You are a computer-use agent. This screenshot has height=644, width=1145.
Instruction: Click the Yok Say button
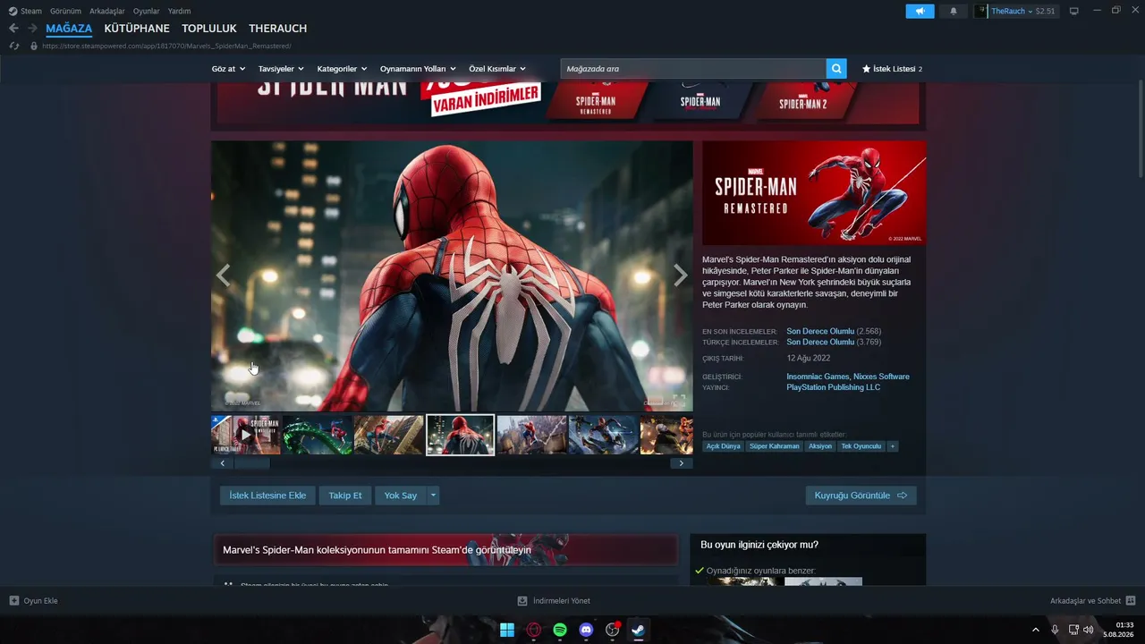401,496
